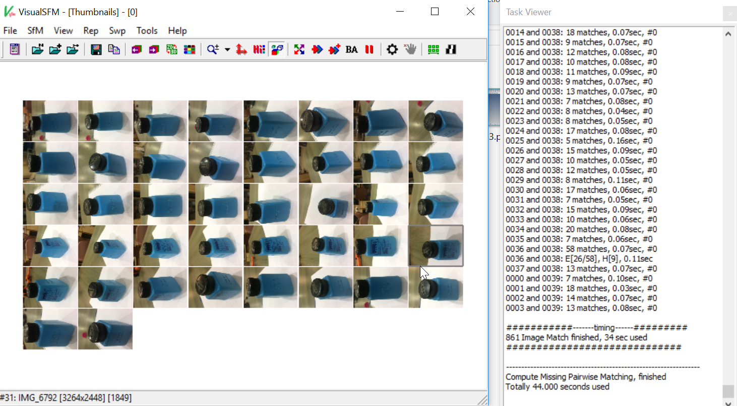This screenshot has height=406, width=737.
Task: Open the Tools menu
Action: click(147, 31)
